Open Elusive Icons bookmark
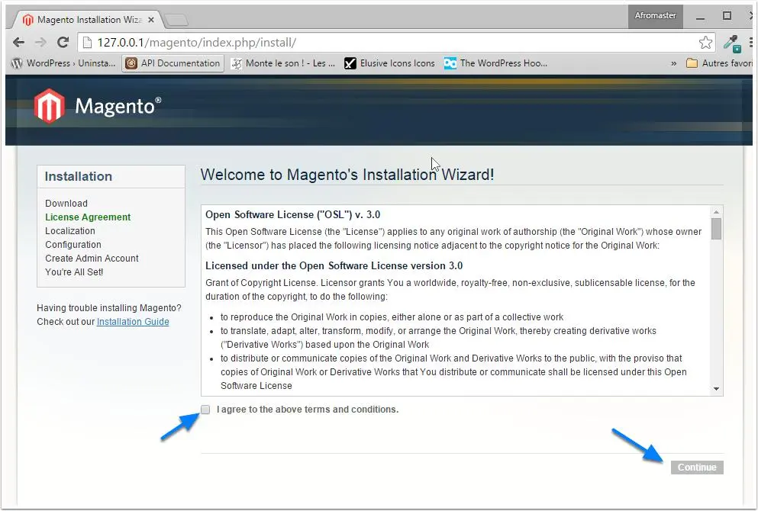The image size is (758, 511). point(389,63)
